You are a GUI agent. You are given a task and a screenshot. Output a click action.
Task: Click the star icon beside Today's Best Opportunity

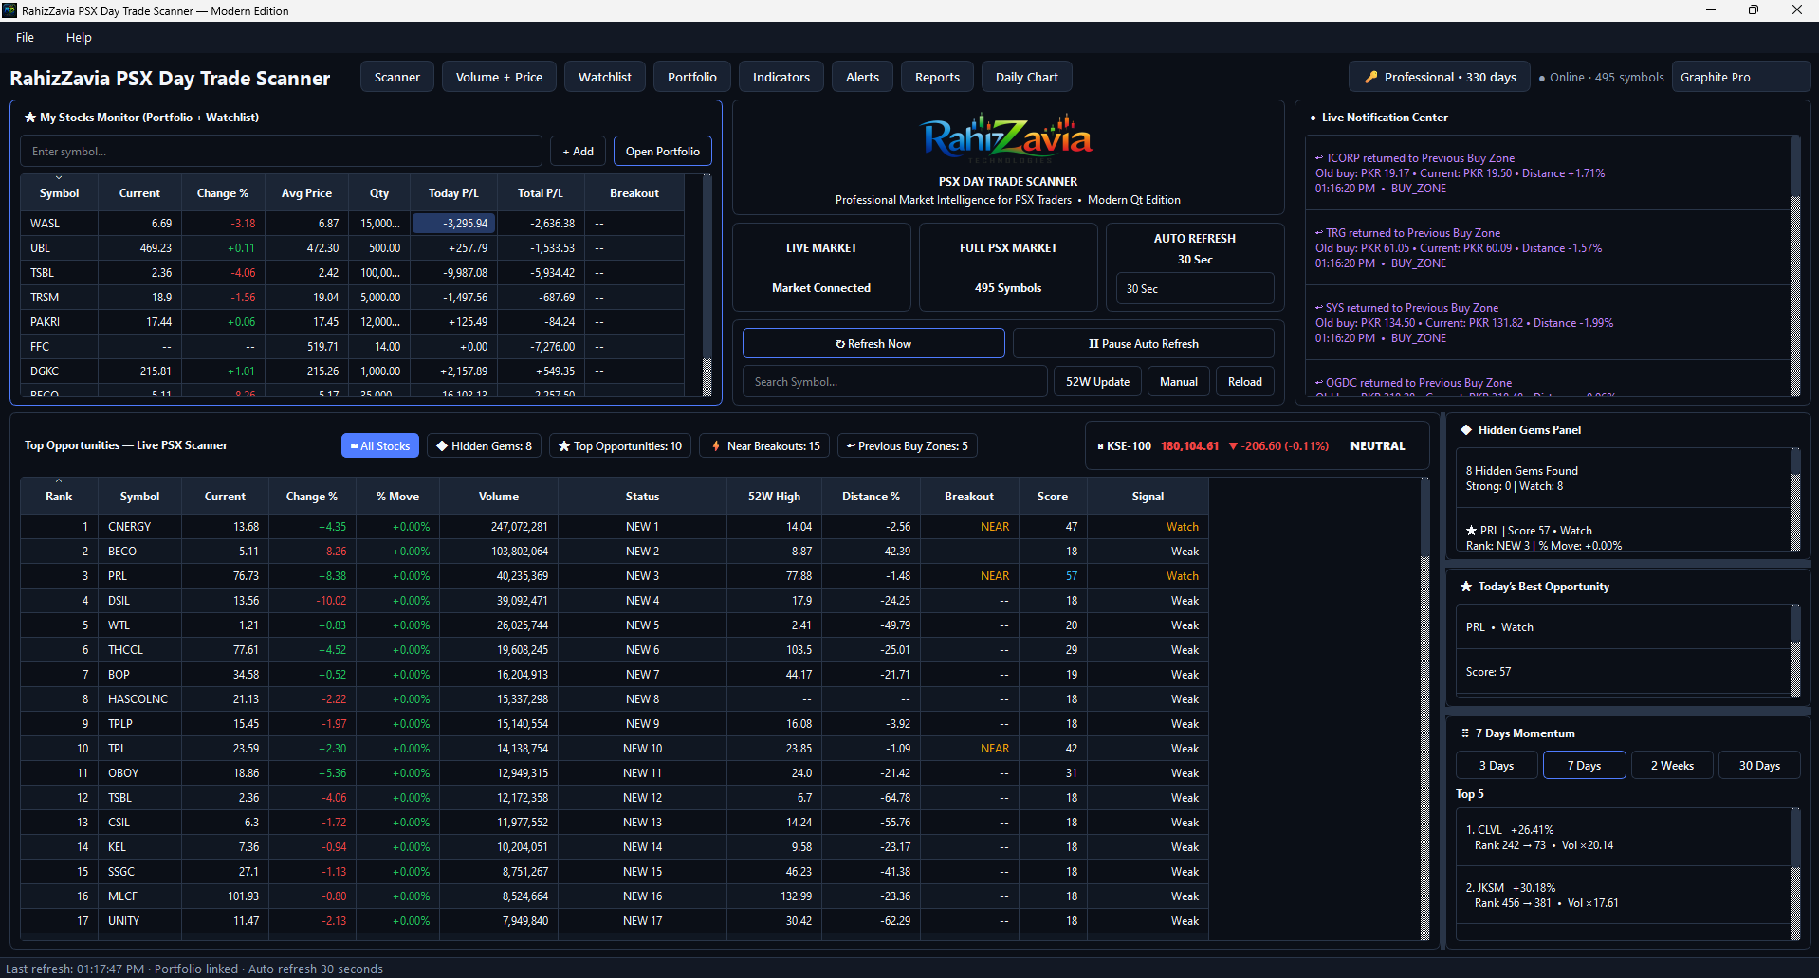click(x=1466, y=587)
